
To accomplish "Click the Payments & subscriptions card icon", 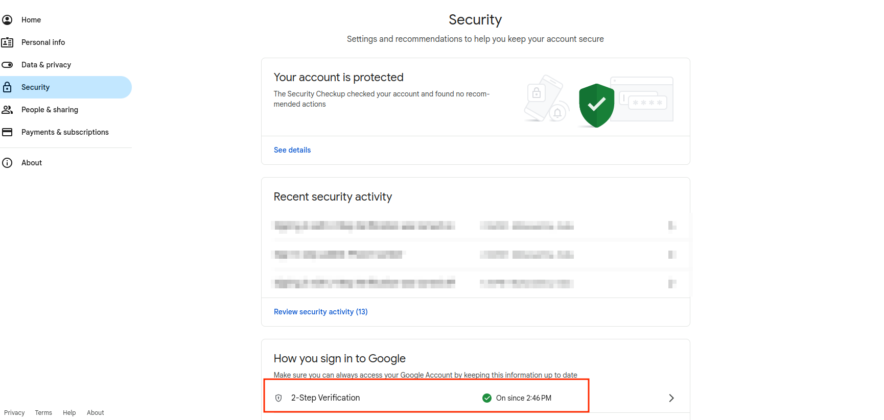I will (7, 132).
